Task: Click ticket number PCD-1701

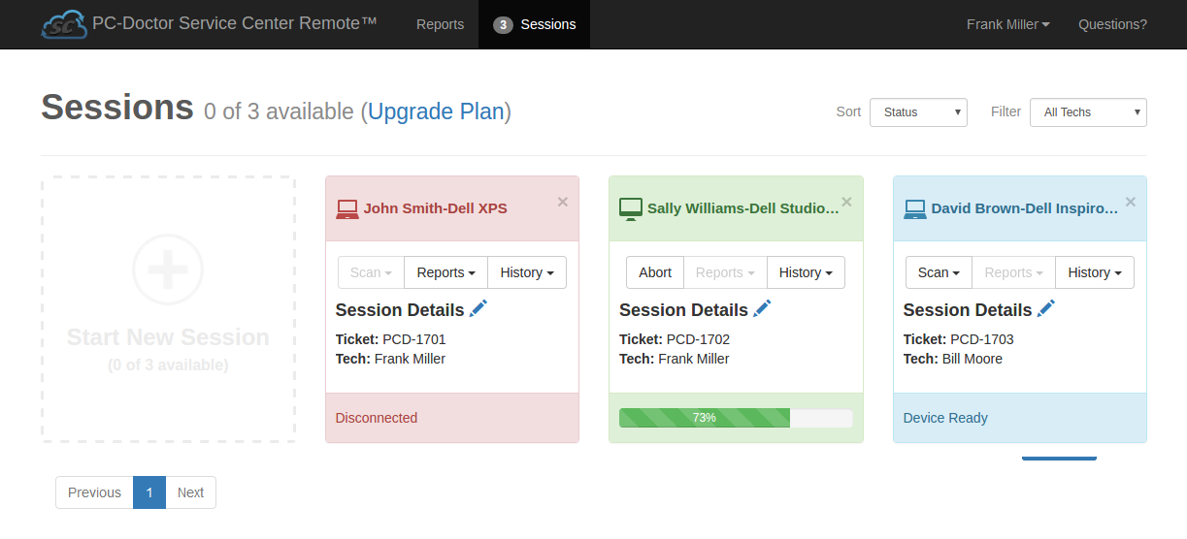Action: (x=414, y=339)
